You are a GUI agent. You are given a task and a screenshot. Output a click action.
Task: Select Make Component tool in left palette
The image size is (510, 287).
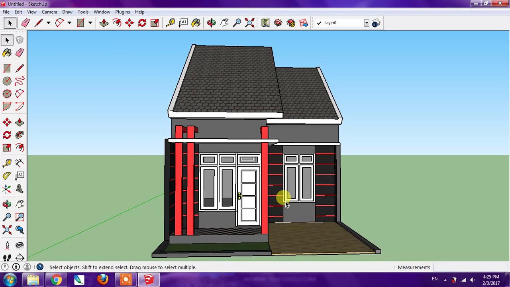pos(20,40)
